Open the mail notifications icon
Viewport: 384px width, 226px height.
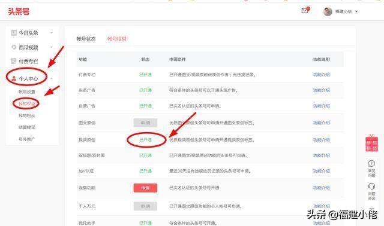(x=305, y=10)
